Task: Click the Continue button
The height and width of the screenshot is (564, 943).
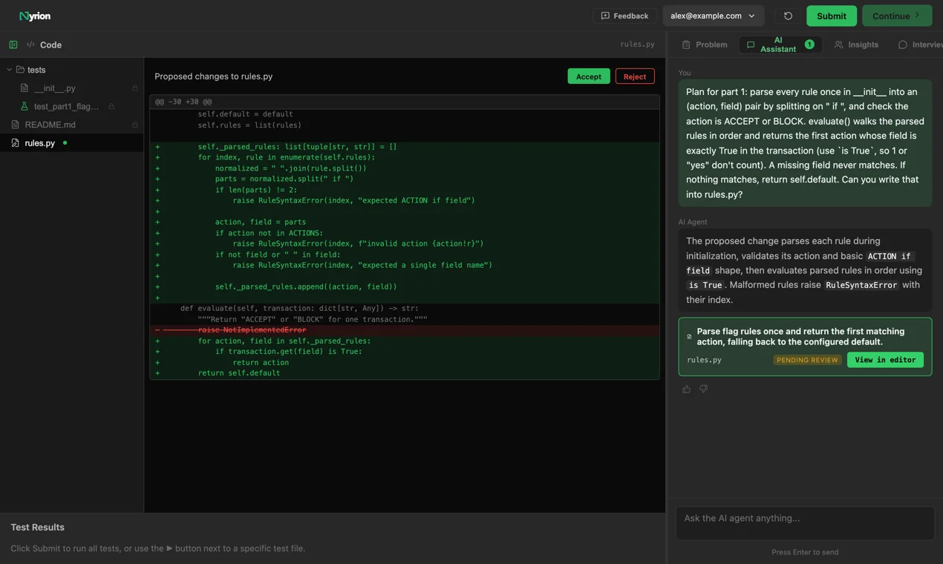Action: pyautogui.click(x=897, y=16)
